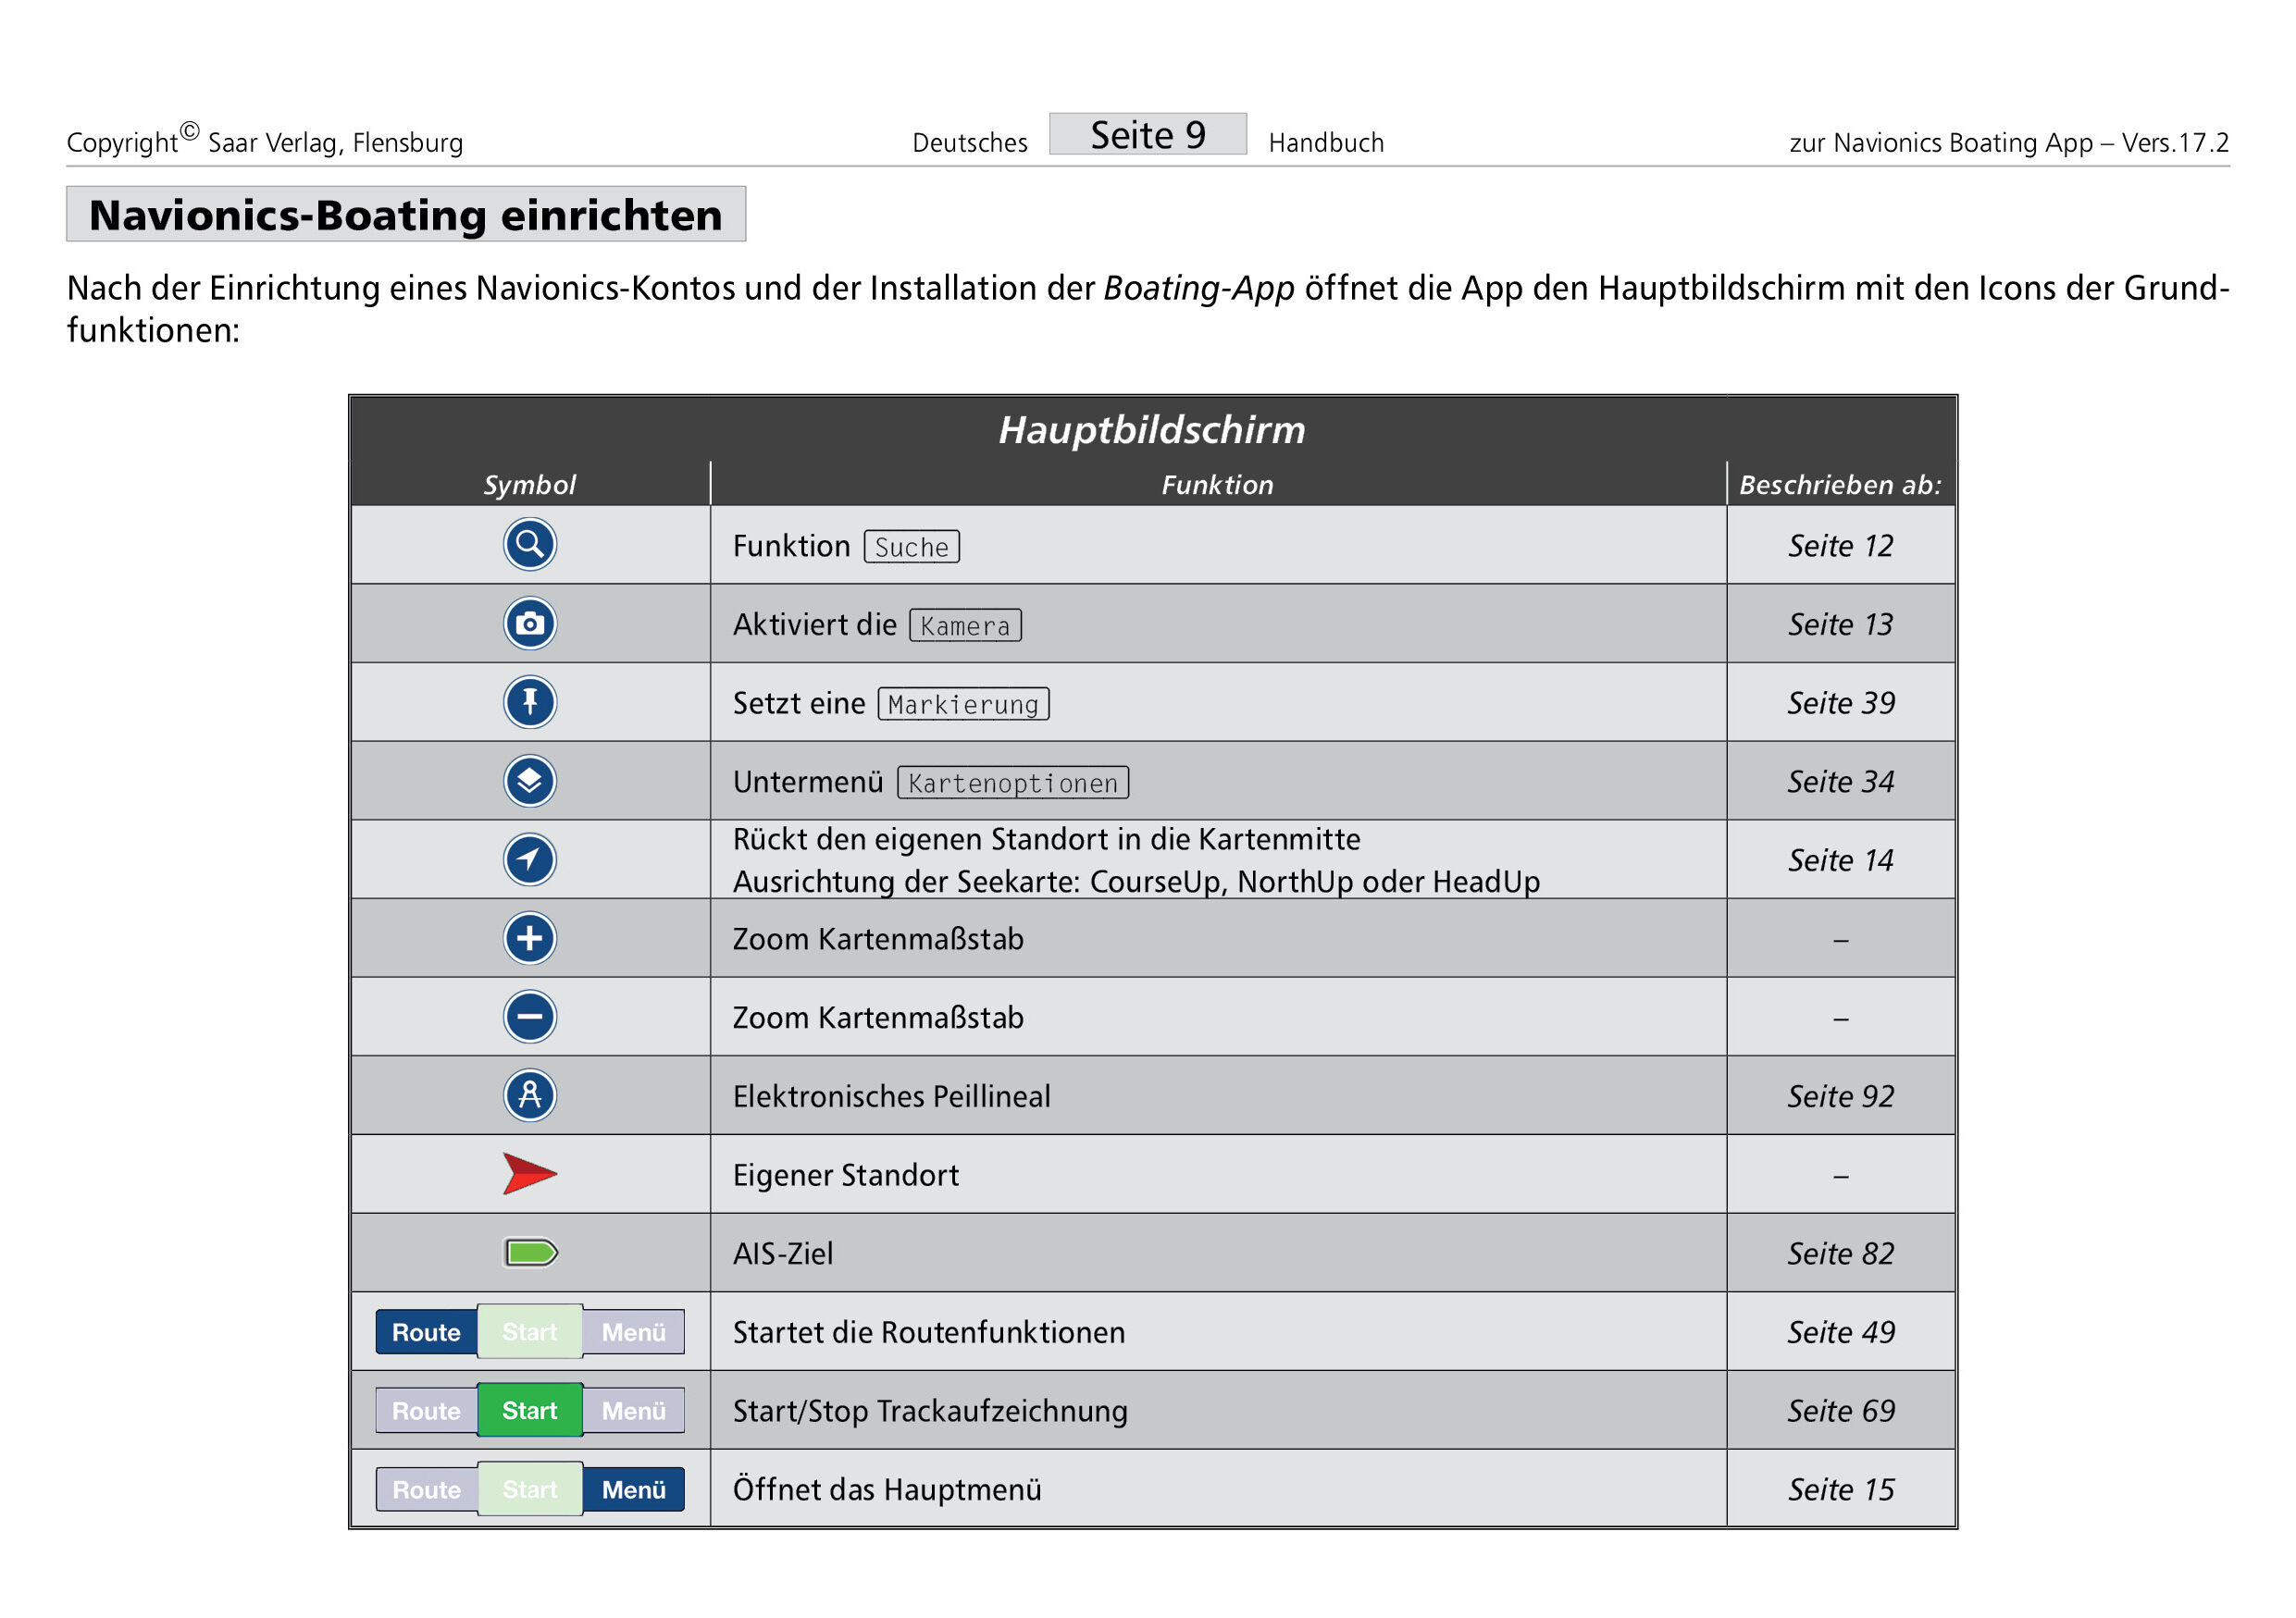Click the text Öffnet das Hauptmenü
Screen dimensions: 2296x1618
pos(887,1490)
